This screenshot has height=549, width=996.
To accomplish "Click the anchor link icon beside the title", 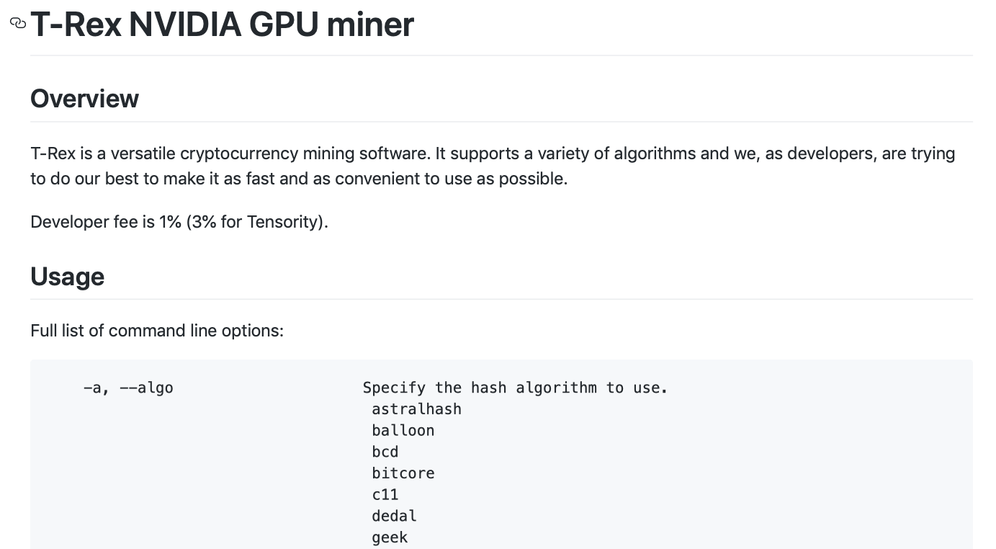I will coord(18,24).
